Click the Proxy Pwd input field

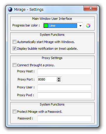[x=64, y=95]
